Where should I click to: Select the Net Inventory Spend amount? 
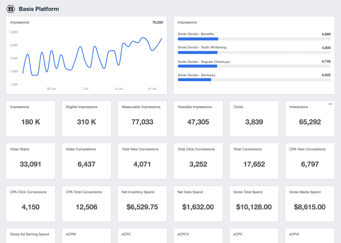pos(142,207)
